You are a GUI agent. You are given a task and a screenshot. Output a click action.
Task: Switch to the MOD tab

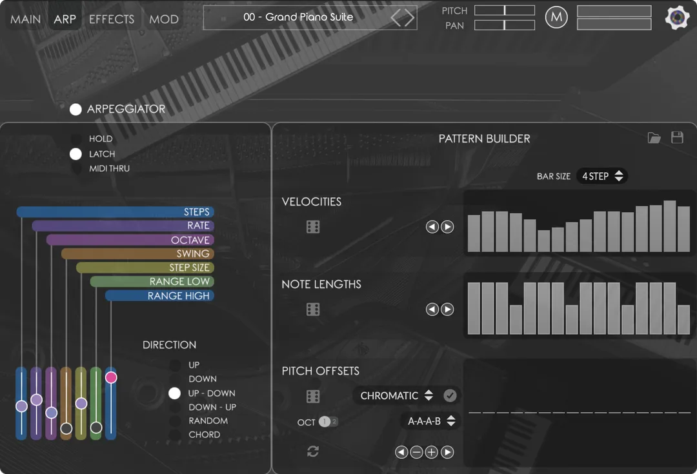163,19
